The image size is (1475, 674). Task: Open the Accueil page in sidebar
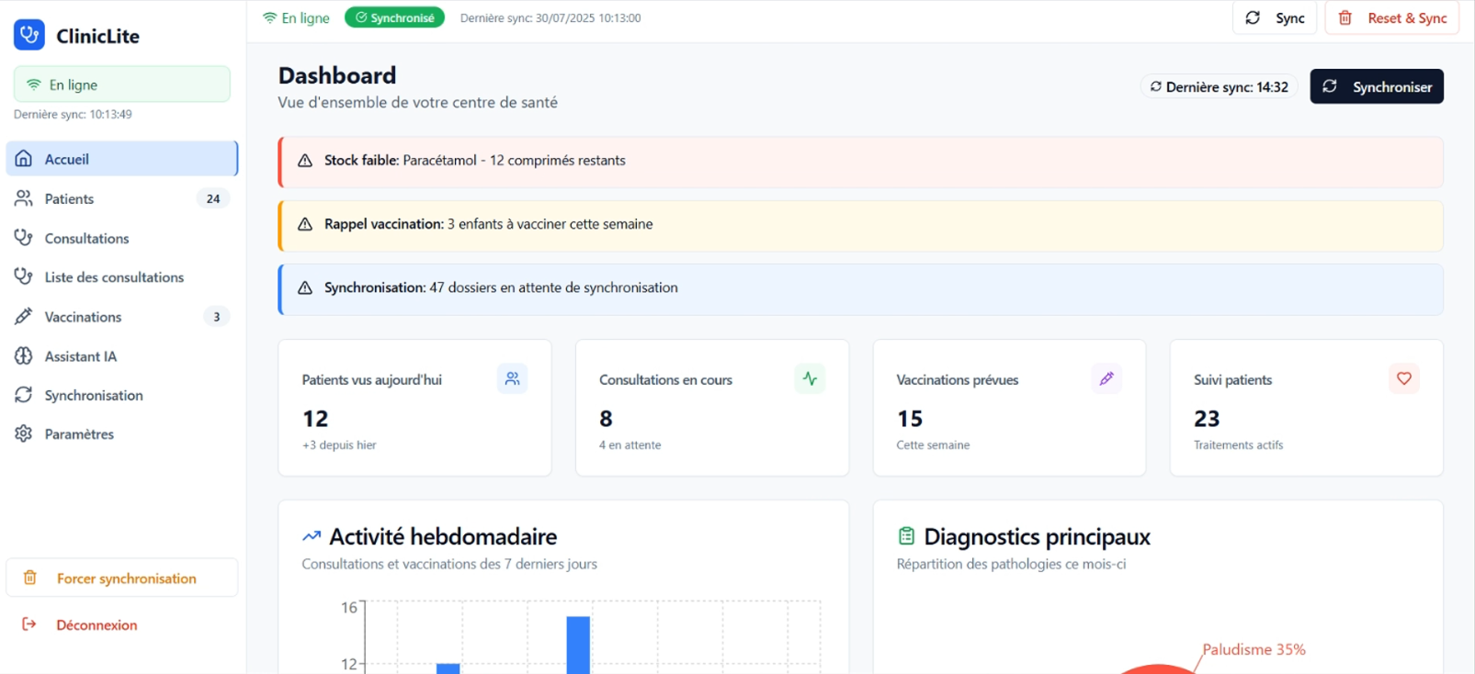[x=122, y=159]
